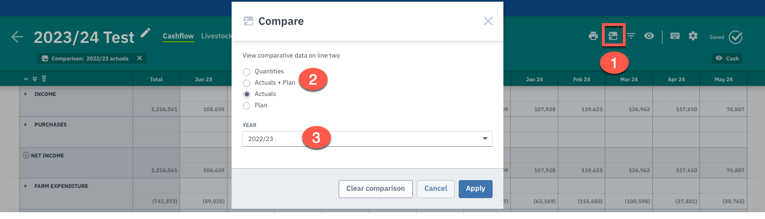Open the filter options icon
Screen dimensions: 765x219
(631, 36)
